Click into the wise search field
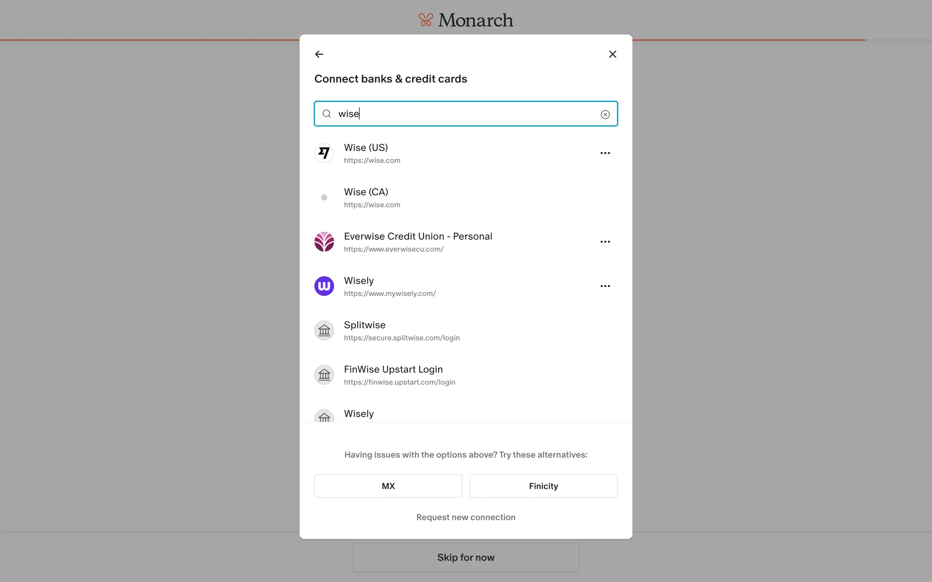The height and width of the screenshot is (582, 932). click(x=466, y=114)
